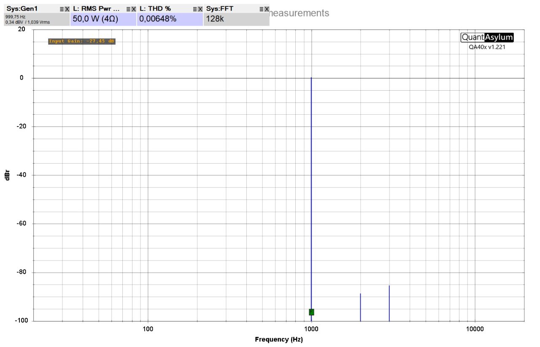Click the 128k FFT size value
This screenshot has height=347, width=540.
[x=215, y=19]
